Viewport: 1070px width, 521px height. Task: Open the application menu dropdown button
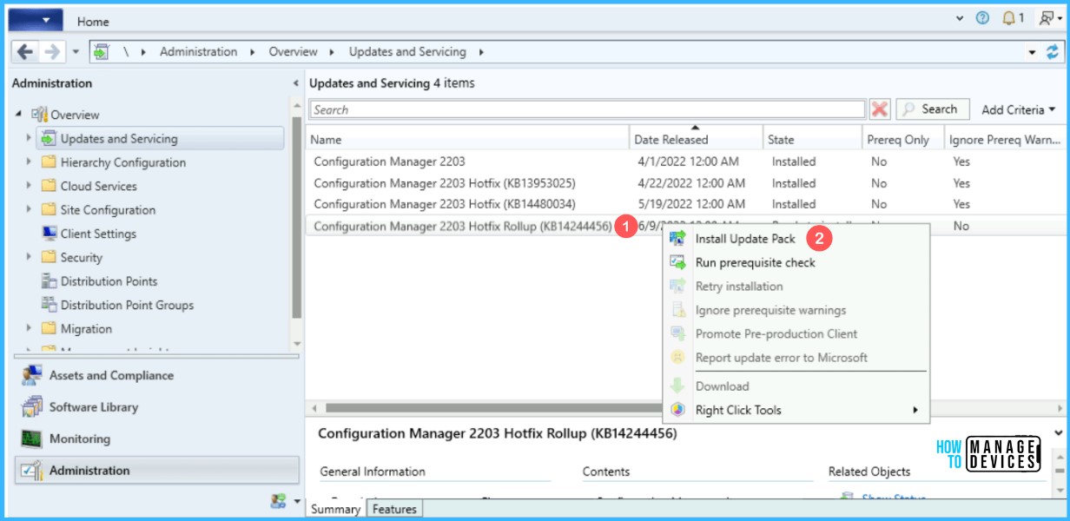[x=35, y=19]
